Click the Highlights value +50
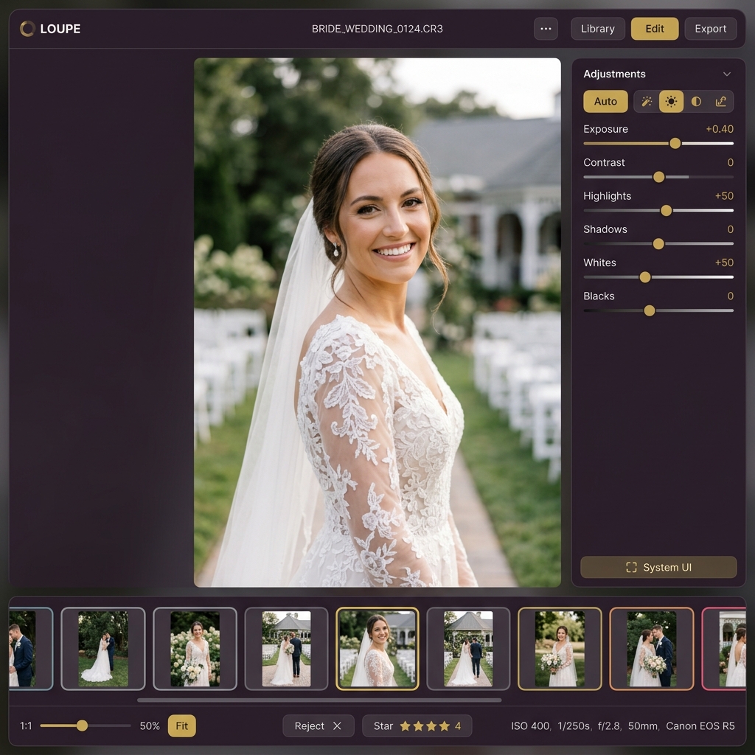Image resolution: width=755 pixels, height=755 pixels. pos(724,196)
